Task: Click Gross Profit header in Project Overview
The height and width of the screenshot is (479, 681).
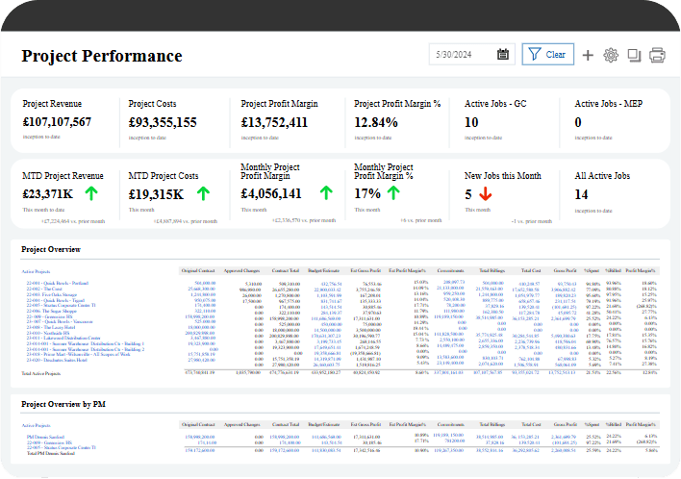Action: (x=565, y=270)
